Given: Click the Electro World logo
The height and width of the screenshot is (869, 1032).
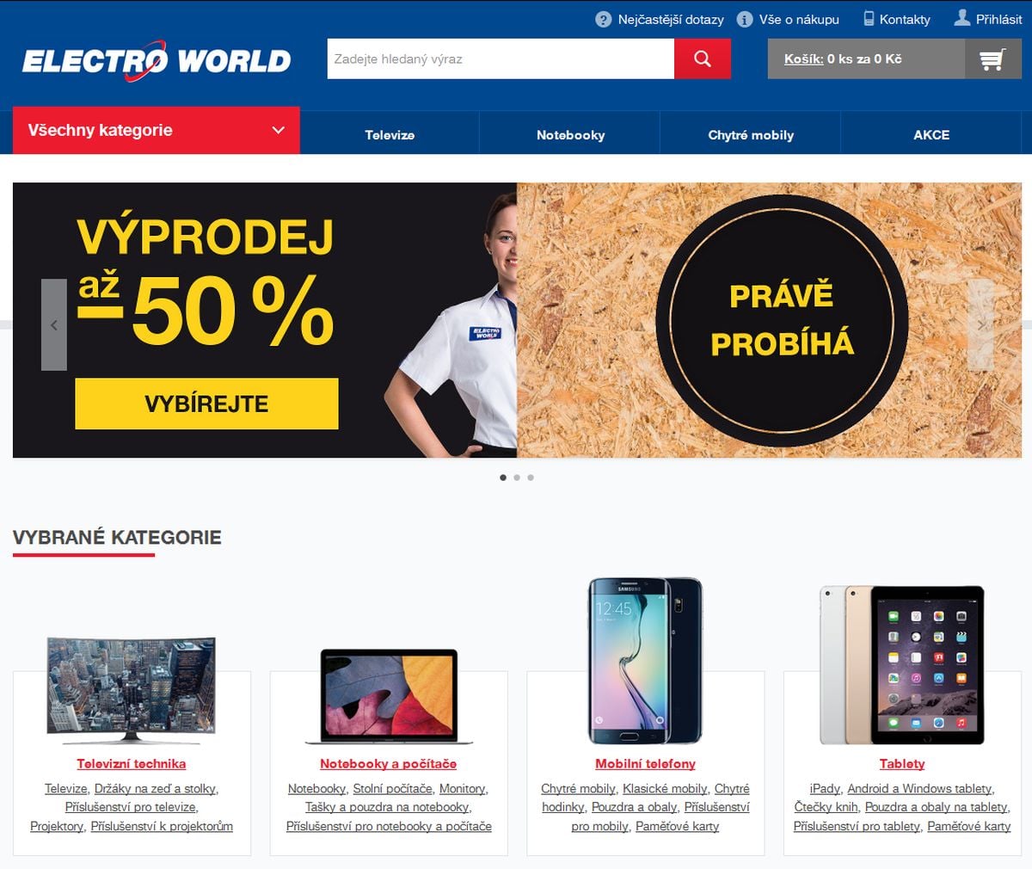Looking at the screenshot, I should (x=157, y=60).
